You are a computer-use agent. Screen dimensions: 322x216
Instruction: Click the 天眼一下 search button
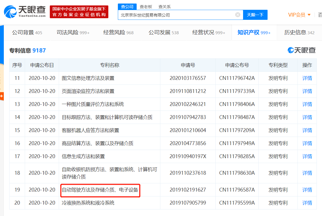click(255, 15)
